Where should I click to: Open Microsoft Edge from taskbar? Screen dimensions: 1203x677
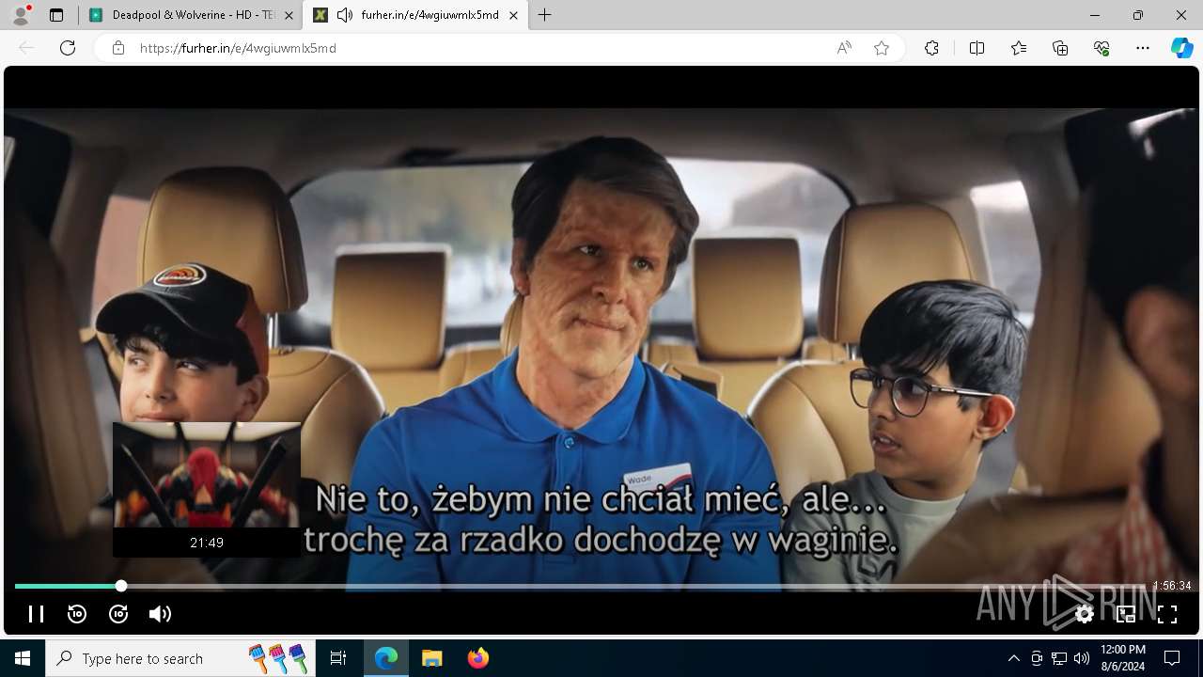[386, 658]
